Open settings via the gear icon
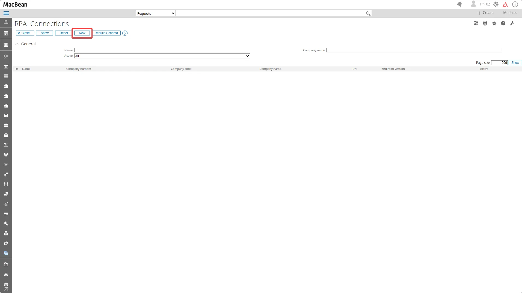The width and height of the screenshot is (522, 293). pos(496,4)
